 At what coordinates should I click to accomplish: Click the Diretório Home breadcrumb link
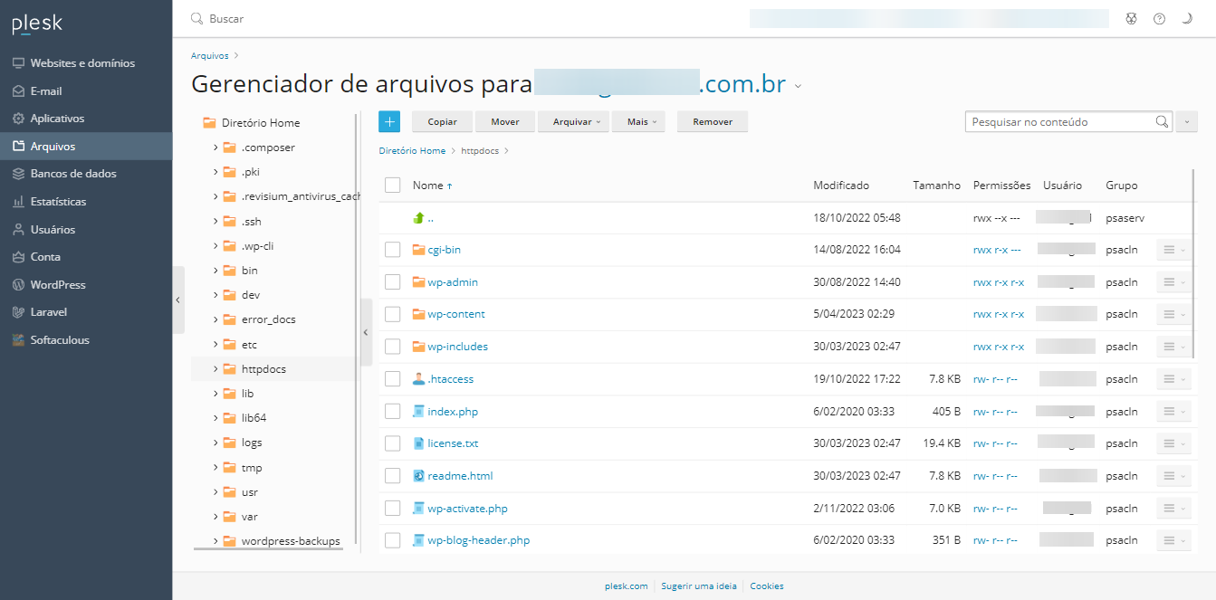point(412,151)
